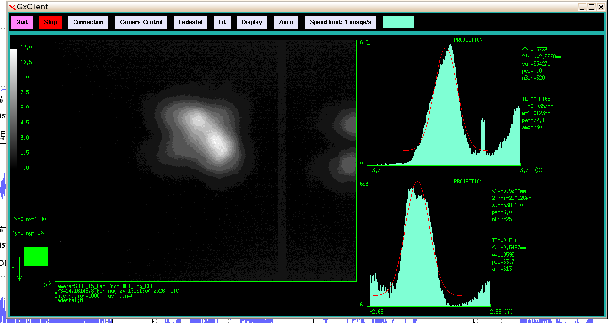This screenshot has height=323, width=611.
Task: Open the Zoom menu
Action: [x=286, y=22]
